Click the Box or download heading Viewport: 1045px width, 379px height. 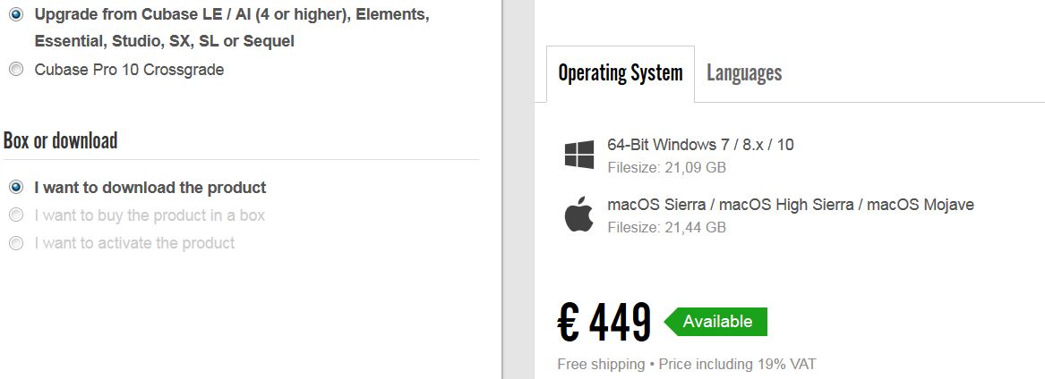point(61,140)
